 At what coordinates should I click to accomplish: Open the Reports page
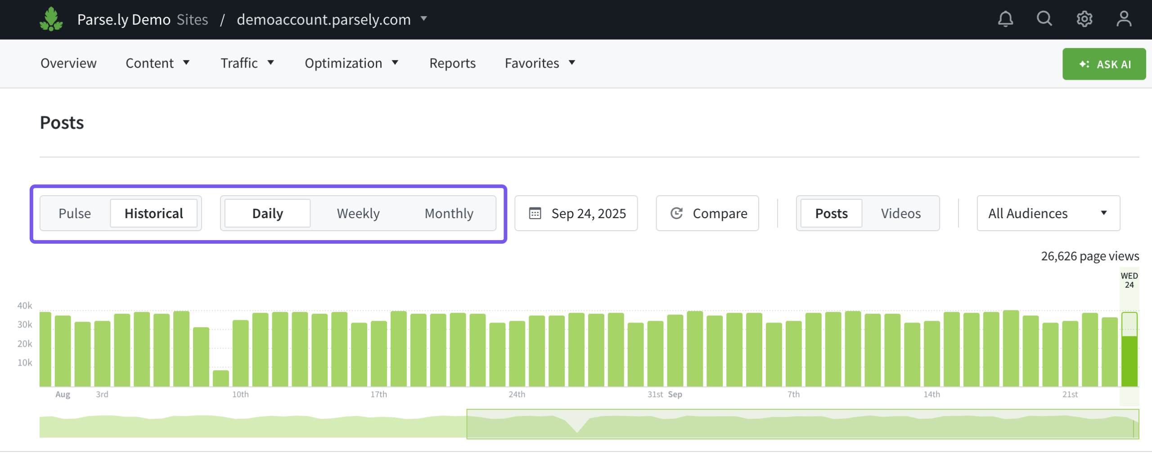coord(452,63)
